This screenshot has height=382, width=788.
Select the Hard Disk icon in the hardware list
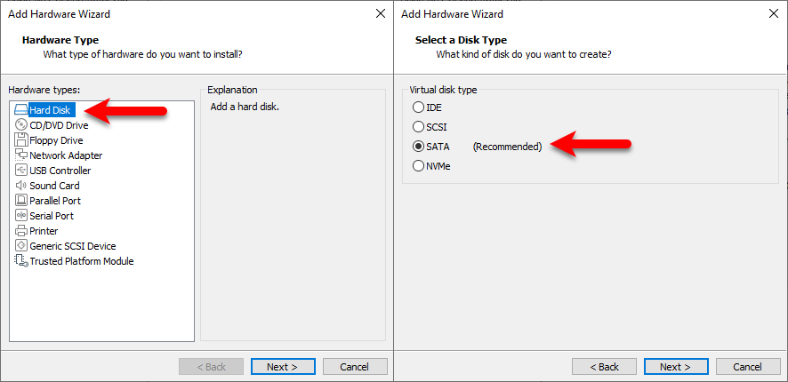21,110
